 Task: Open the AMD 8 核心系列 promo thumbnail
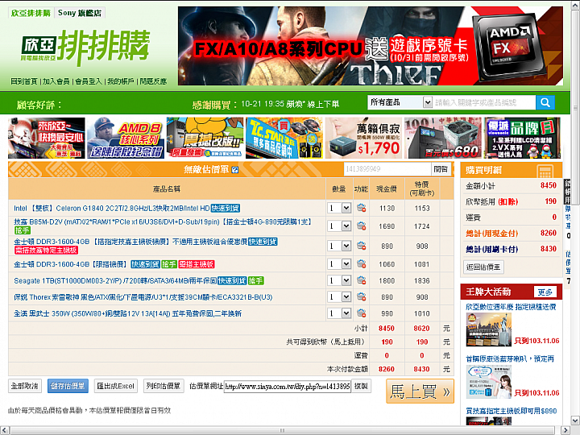pyautogui.click(x=126, y=138)
